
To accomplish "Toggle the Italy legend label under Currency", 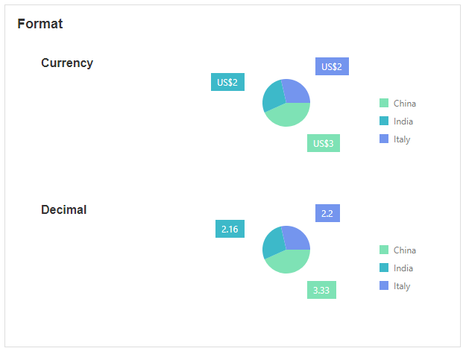I will [402, 139].
